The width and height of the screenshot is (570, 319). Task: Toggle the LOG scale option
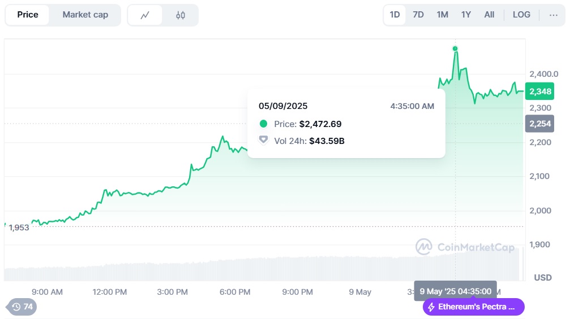pos(521,15)
